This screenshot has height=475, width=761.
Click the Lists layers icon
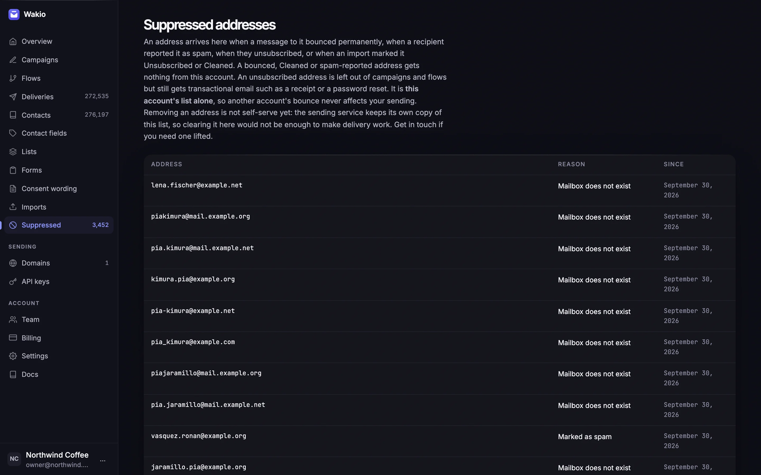point(13,152)
